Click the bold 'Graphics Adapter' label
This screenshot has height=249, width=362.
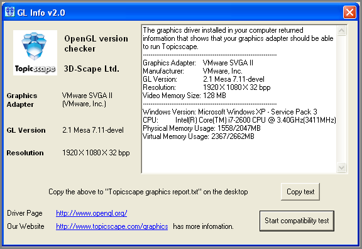(22, 100)
